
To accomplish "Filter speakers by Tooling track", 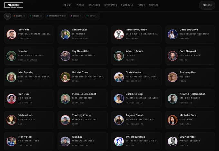I will point(36,16).
